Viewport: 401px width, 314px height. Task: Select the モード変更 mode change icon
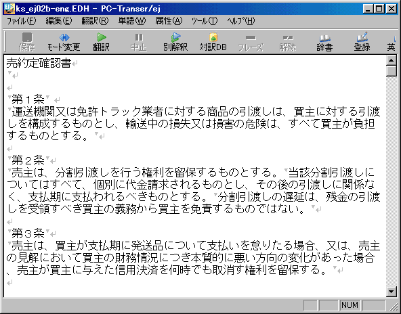click(x=64, y=42)
